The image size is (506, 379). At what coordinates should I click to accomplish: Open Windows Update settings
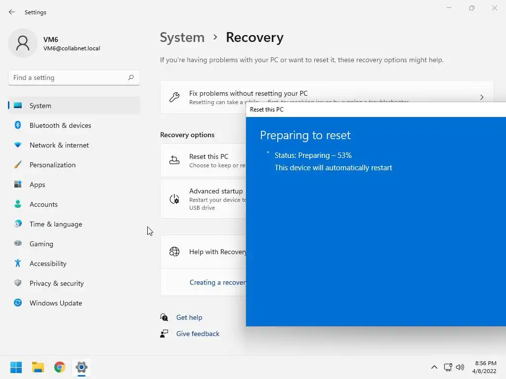click(74, 303)
